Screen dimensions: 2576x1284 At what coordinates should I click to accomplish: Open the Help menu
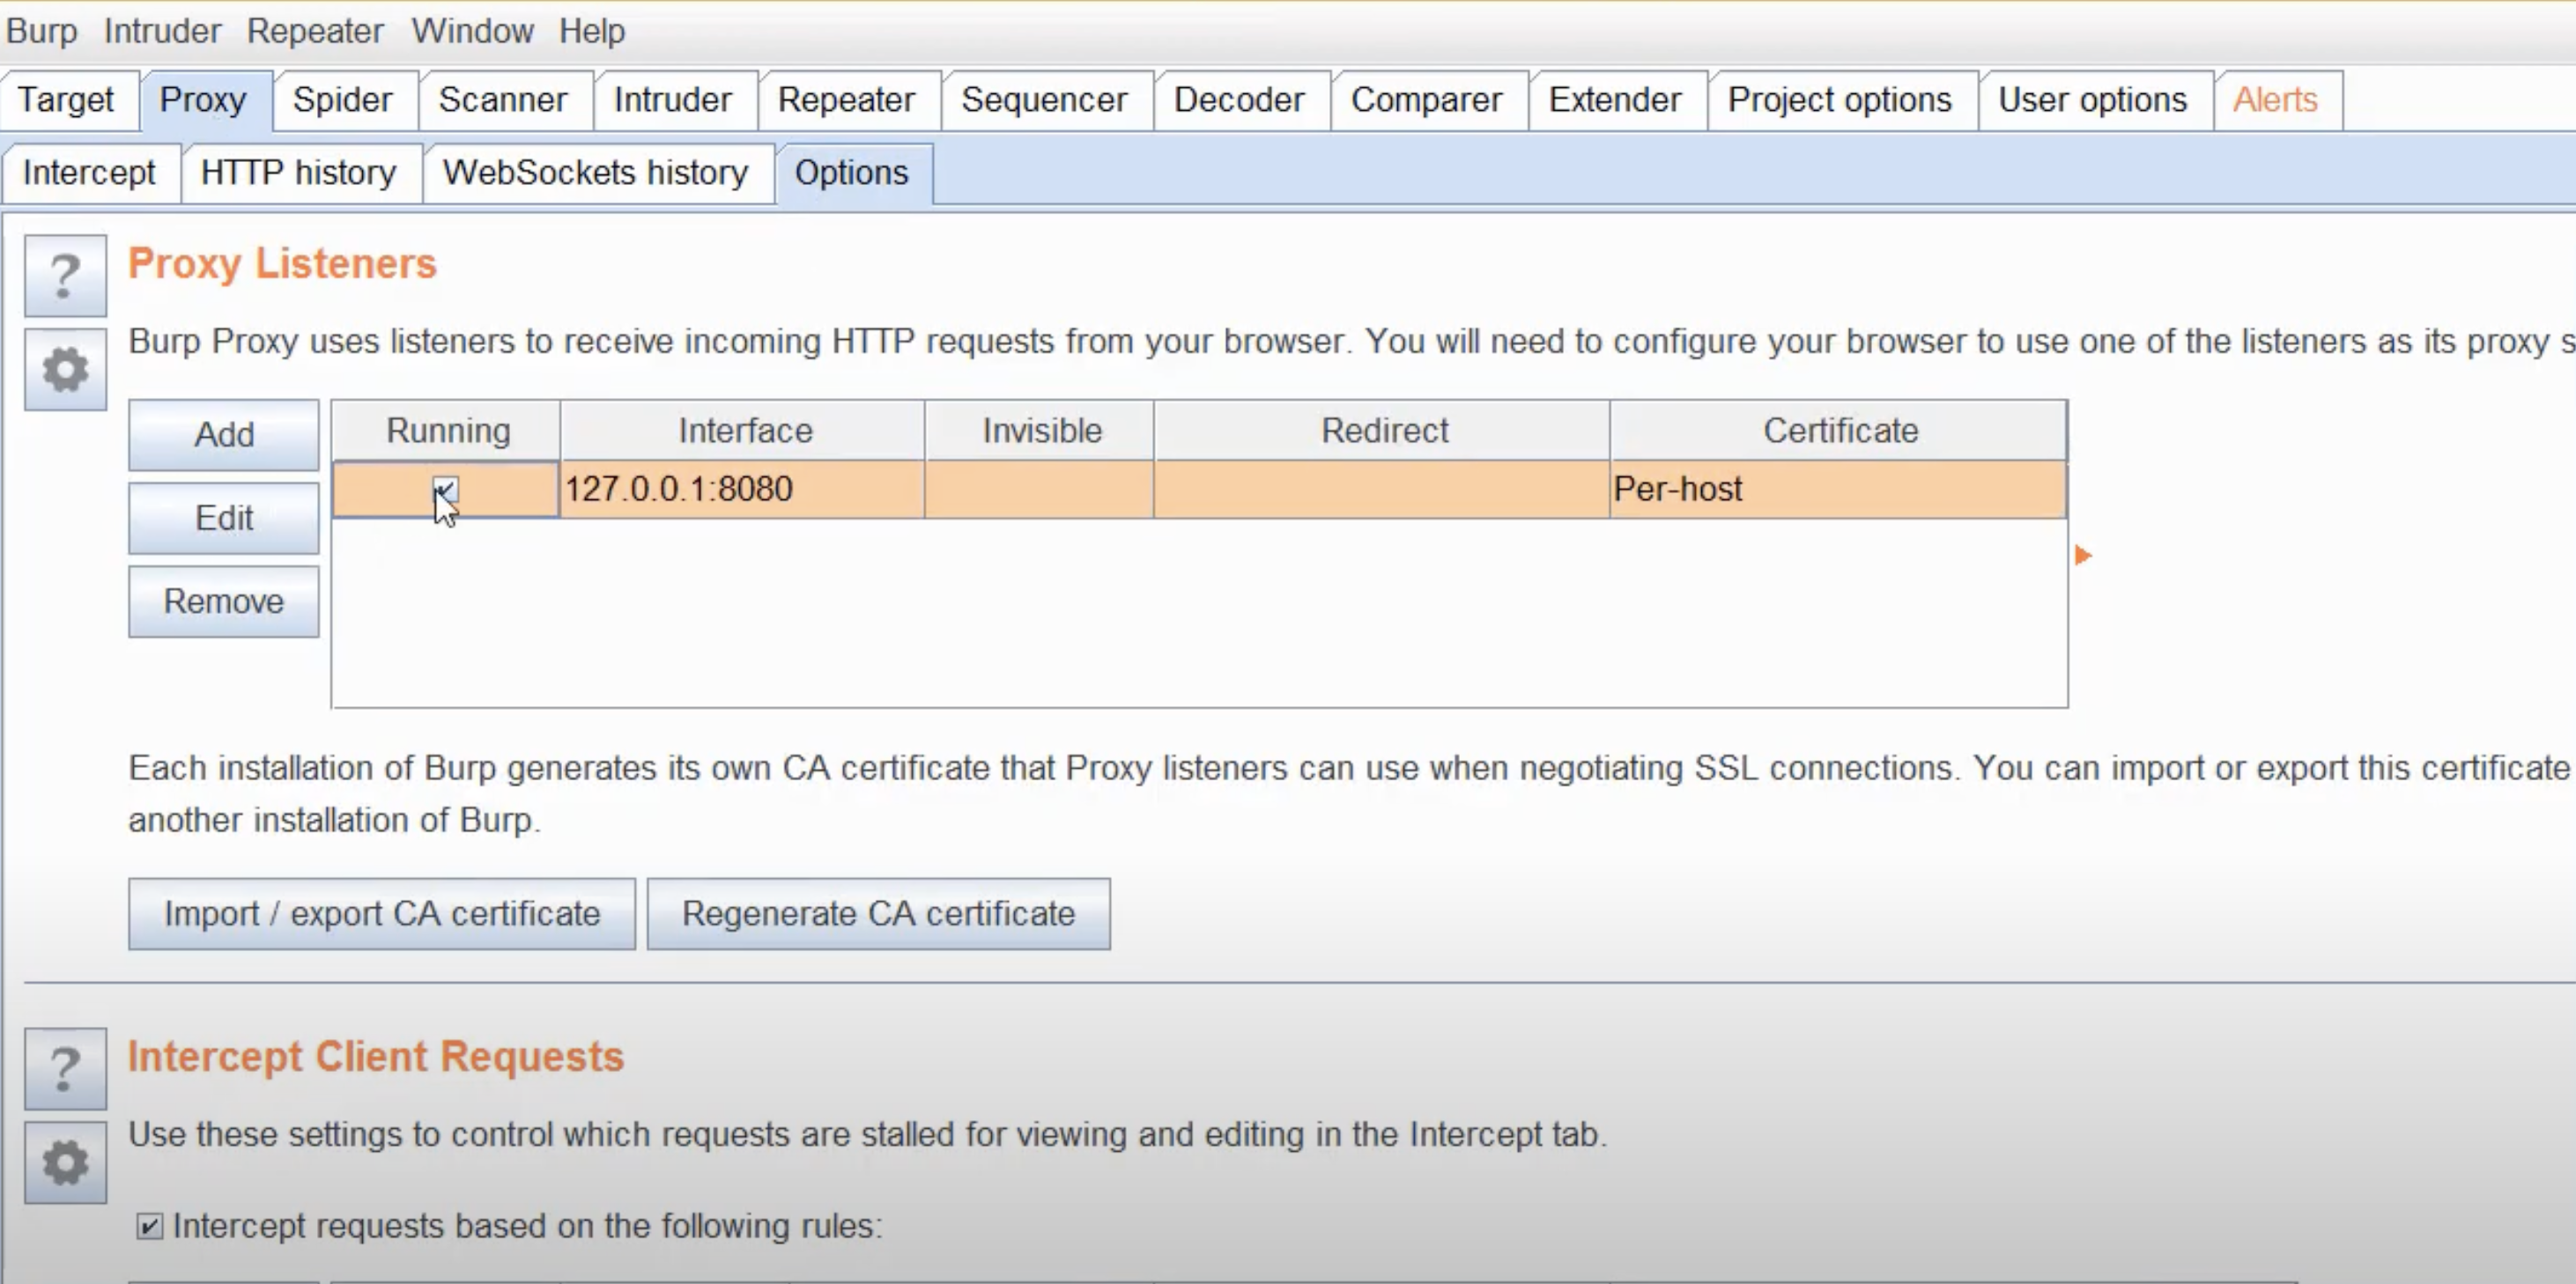[x=592, y=31]
